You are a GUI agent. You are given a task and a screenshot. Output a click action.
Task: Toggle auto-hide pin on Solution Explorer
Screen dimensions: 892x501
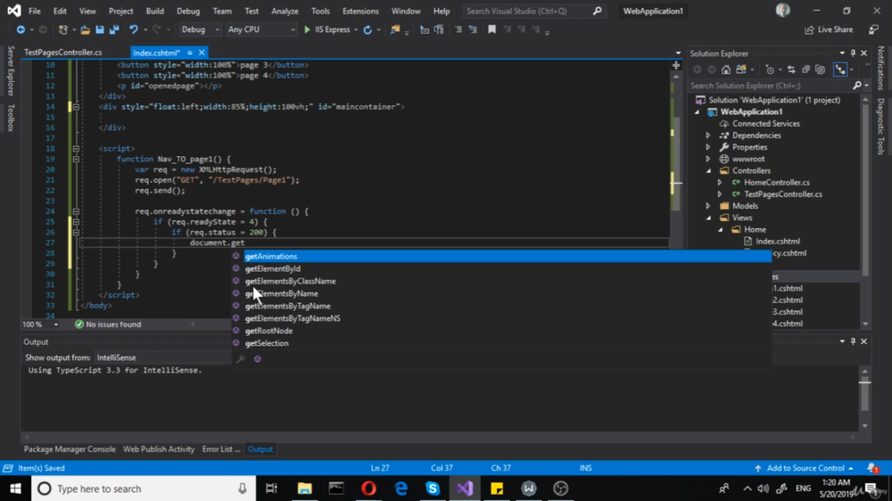(x=853, y=53)
